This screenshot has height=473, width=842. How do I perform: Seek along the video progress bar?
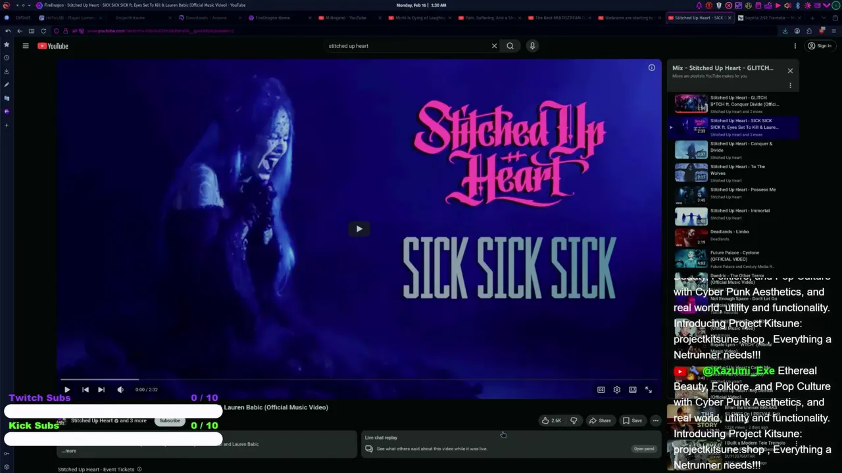point(359,380)
